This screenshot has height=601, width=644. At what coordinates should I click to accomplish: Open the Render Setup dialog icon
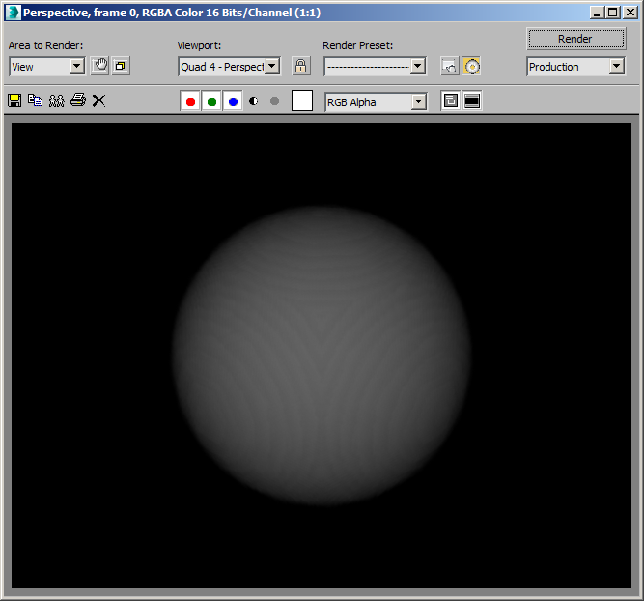(x=450, y=66)
